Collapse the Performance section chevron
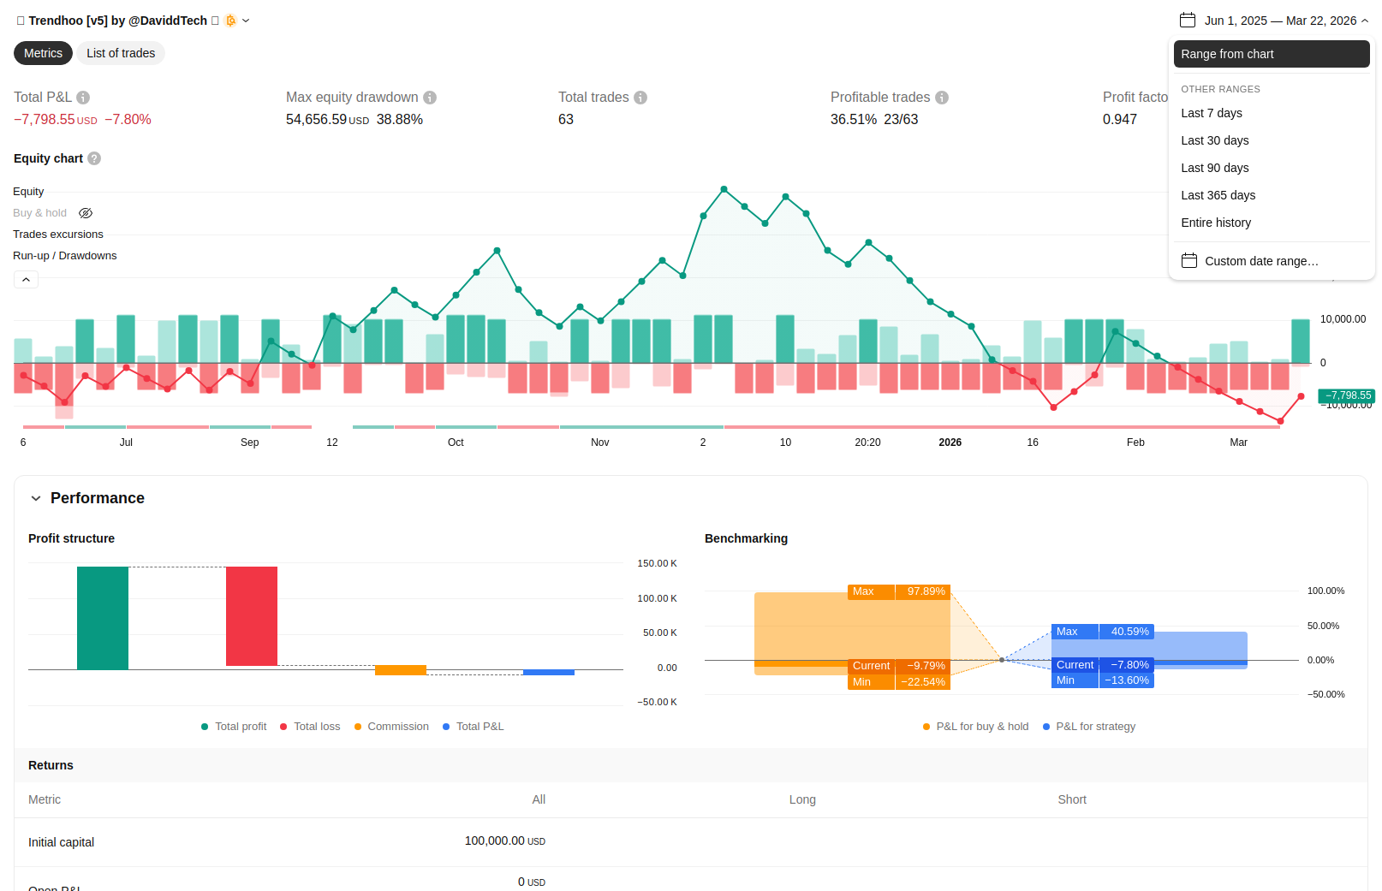The image size is (1382, 891). (x=36, y=498)
